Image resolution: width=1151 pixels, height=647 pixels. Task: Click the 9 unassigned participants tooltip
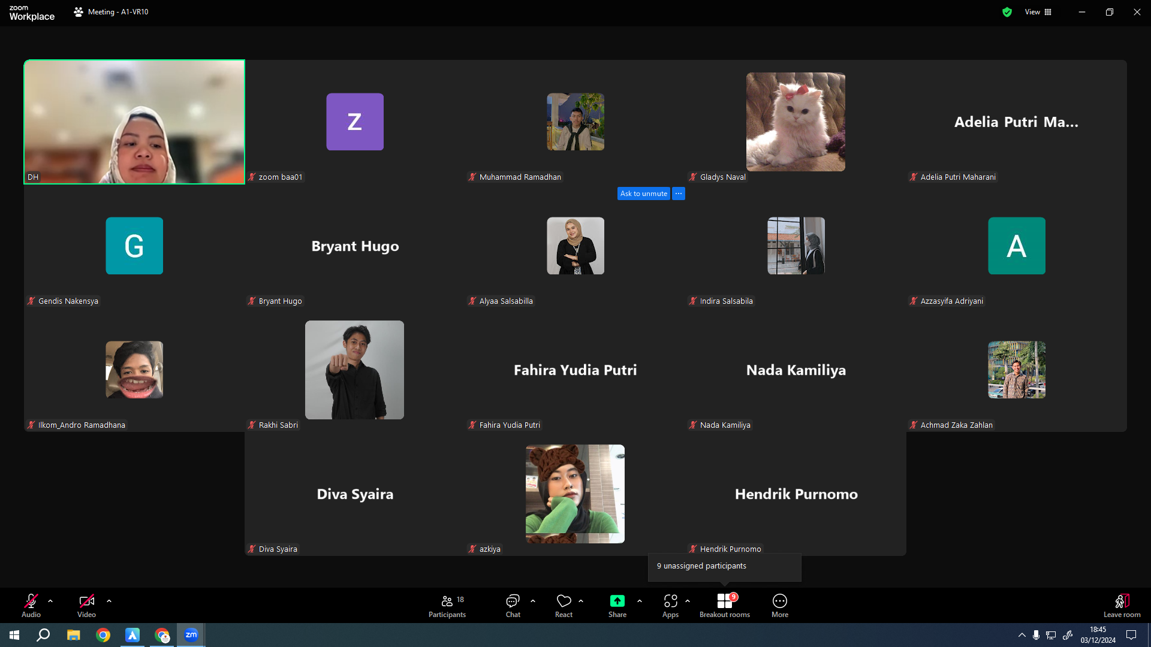725,566
